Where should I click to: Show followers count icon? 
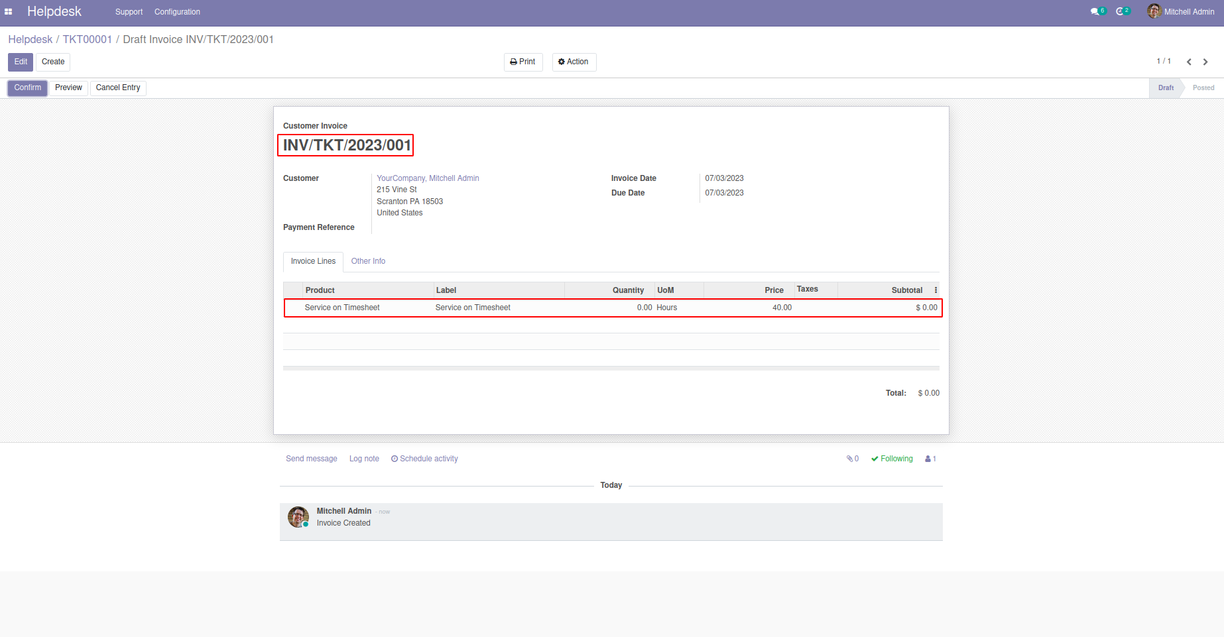point(930,459)
